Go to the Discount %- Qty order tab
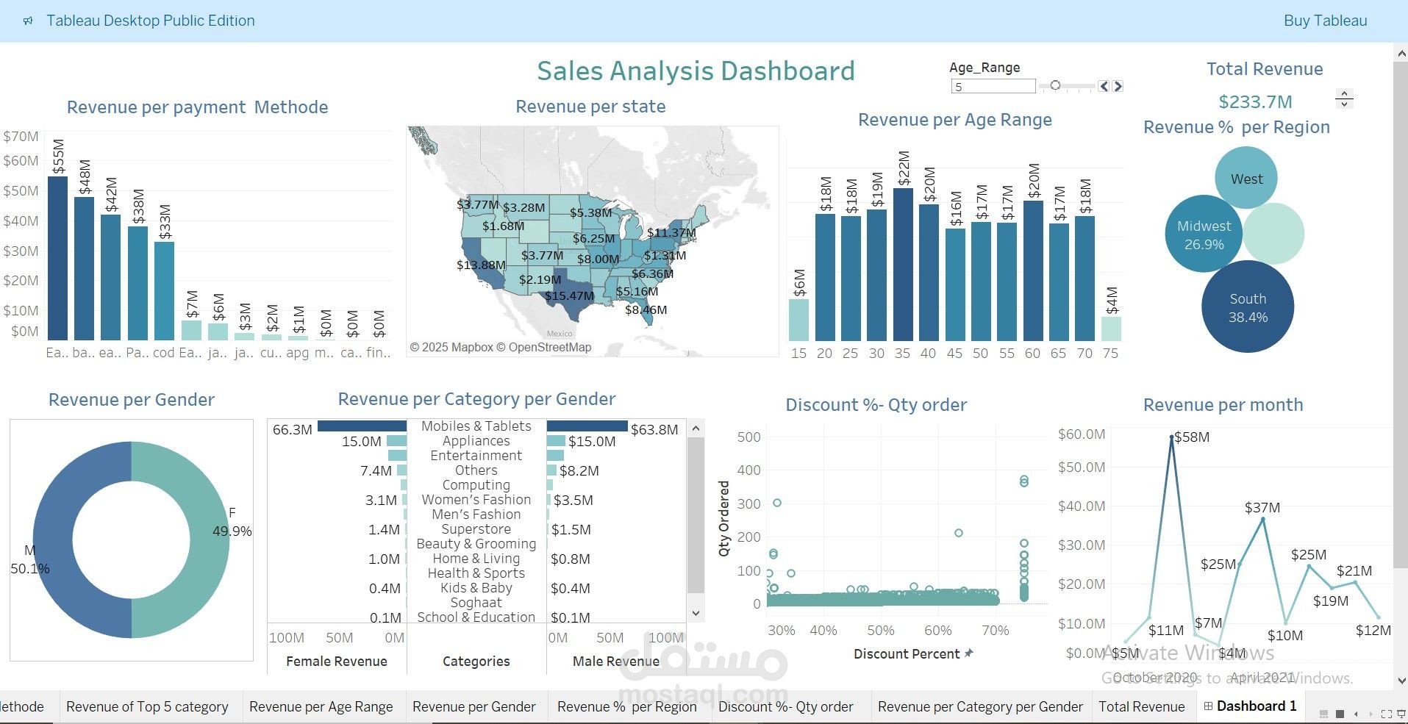 point(785,707)
